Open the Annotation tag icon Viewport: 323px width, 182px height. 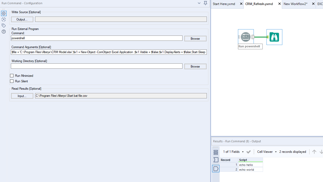click(x=3, y=25)
